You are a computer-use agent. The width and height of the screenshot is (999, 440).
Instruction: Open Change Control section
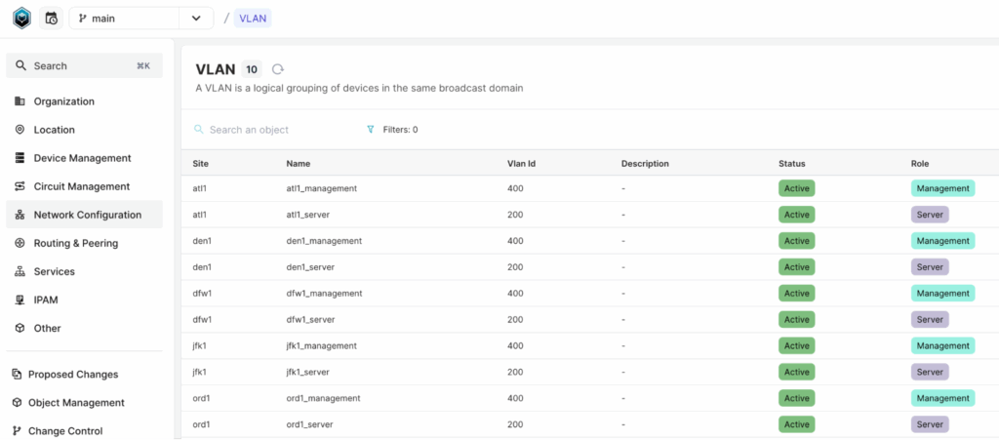84,431
